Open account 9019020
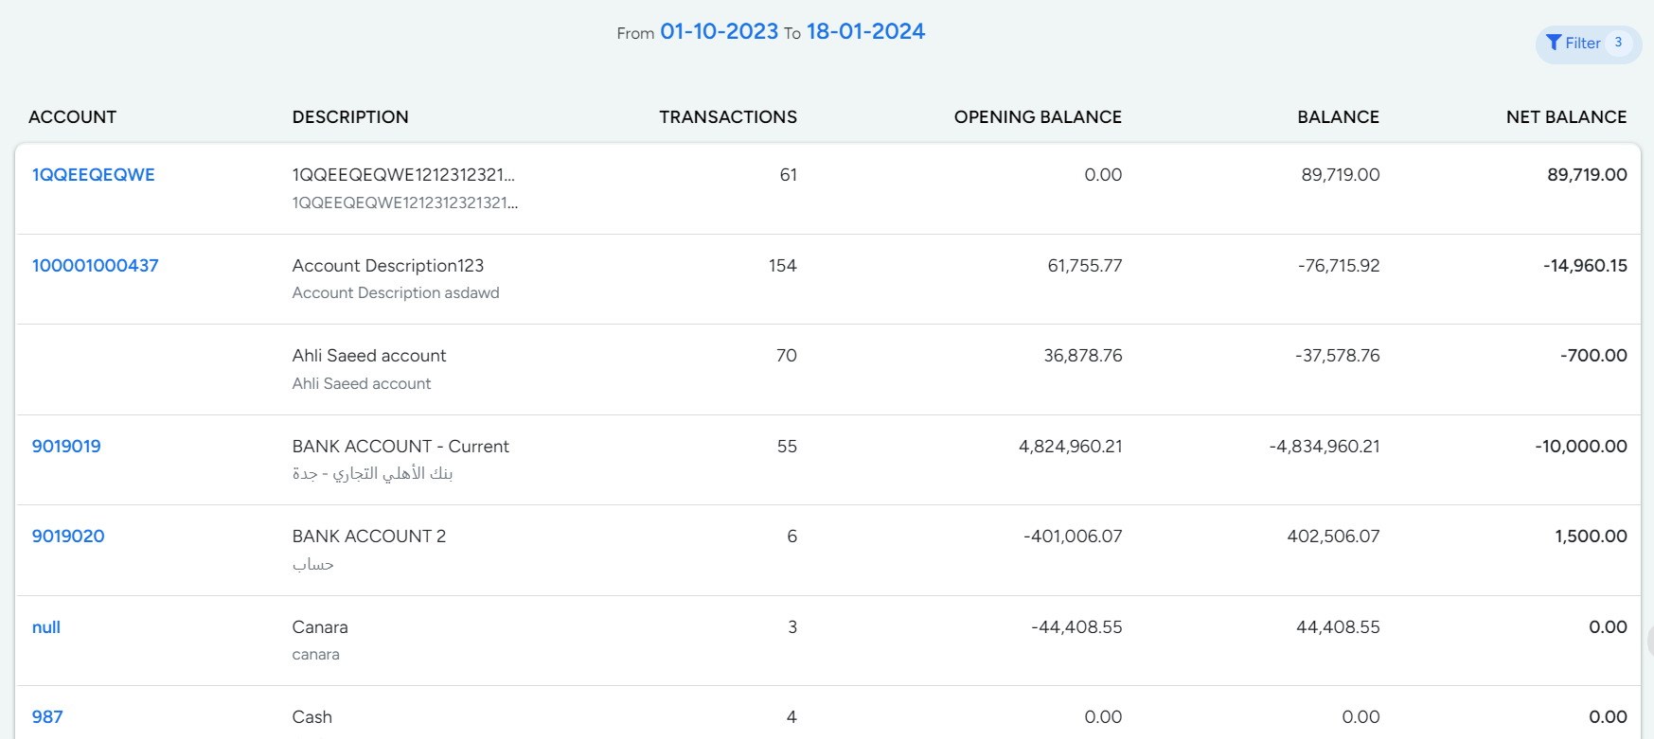This screenshot has height=739, width=1654. (x=68, y=537)
